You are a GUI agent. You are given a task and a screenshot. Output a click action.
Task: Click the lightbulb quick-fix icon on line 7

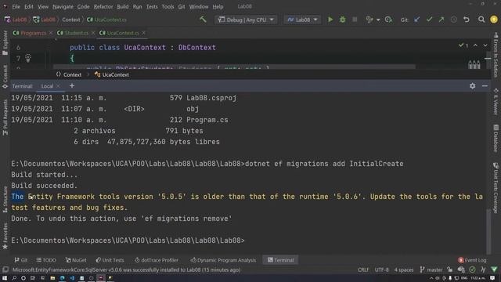coord(28,58)
